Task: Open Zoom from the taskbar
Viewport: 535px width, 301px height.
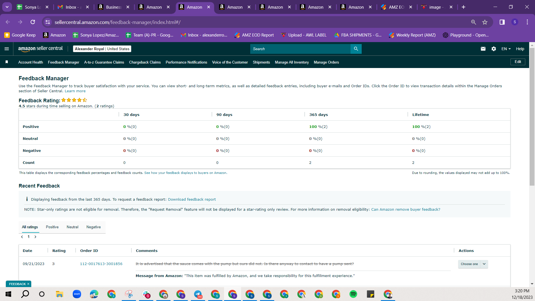Action: tap(77, 294)
